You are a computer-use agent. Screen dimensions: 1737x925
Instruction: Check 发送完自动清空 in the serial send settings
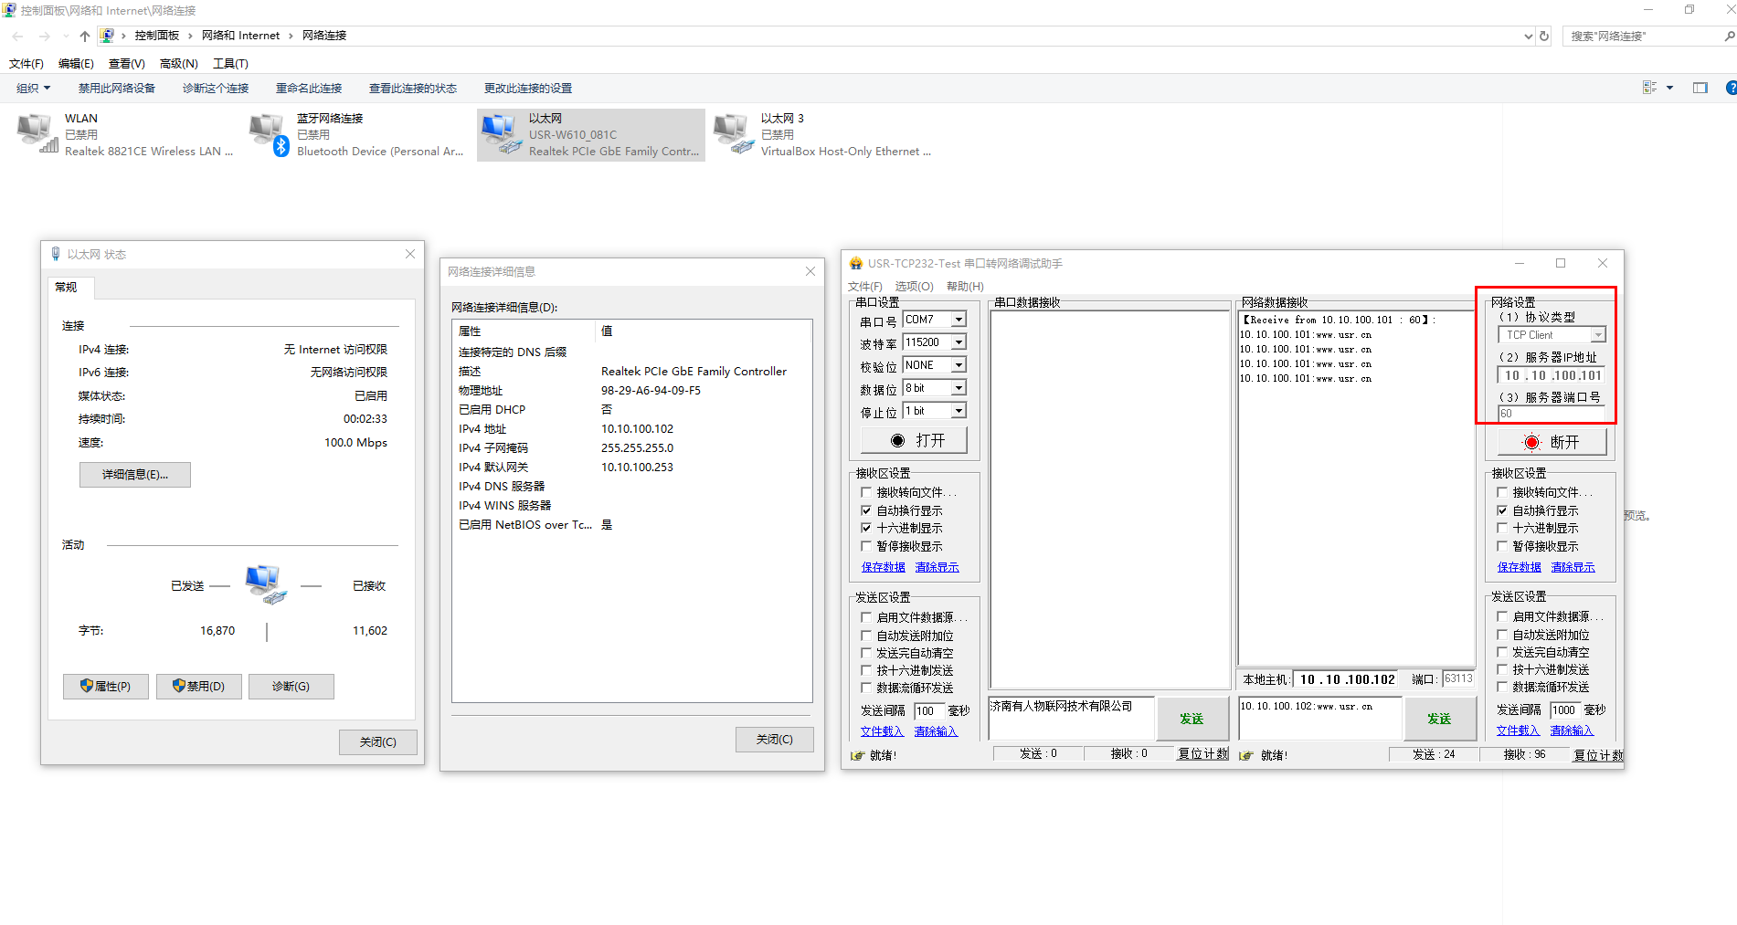tap(866, 653)
